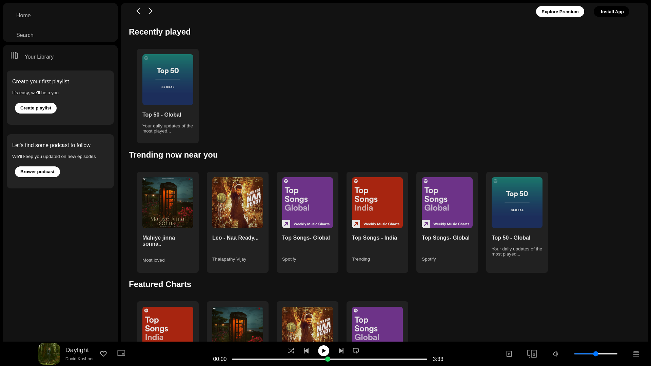
Task: Go forward with the right arrow
Action: pyautogui.click(x=150, y=11)
